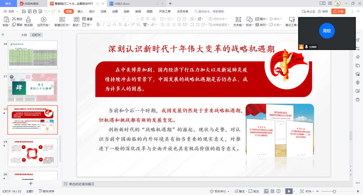Switch to the Outline (大纲) panel tab

[x=24, y=35]
